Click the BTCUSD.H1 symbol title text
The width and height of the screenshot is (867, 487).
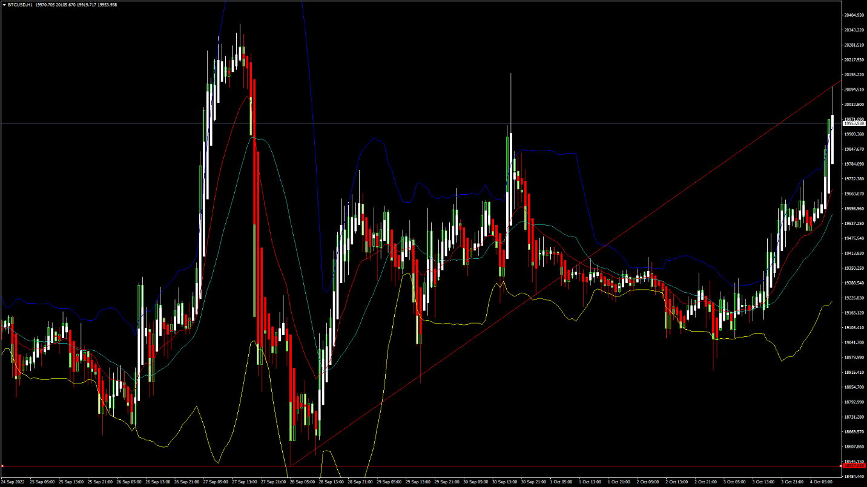(20, 4)
